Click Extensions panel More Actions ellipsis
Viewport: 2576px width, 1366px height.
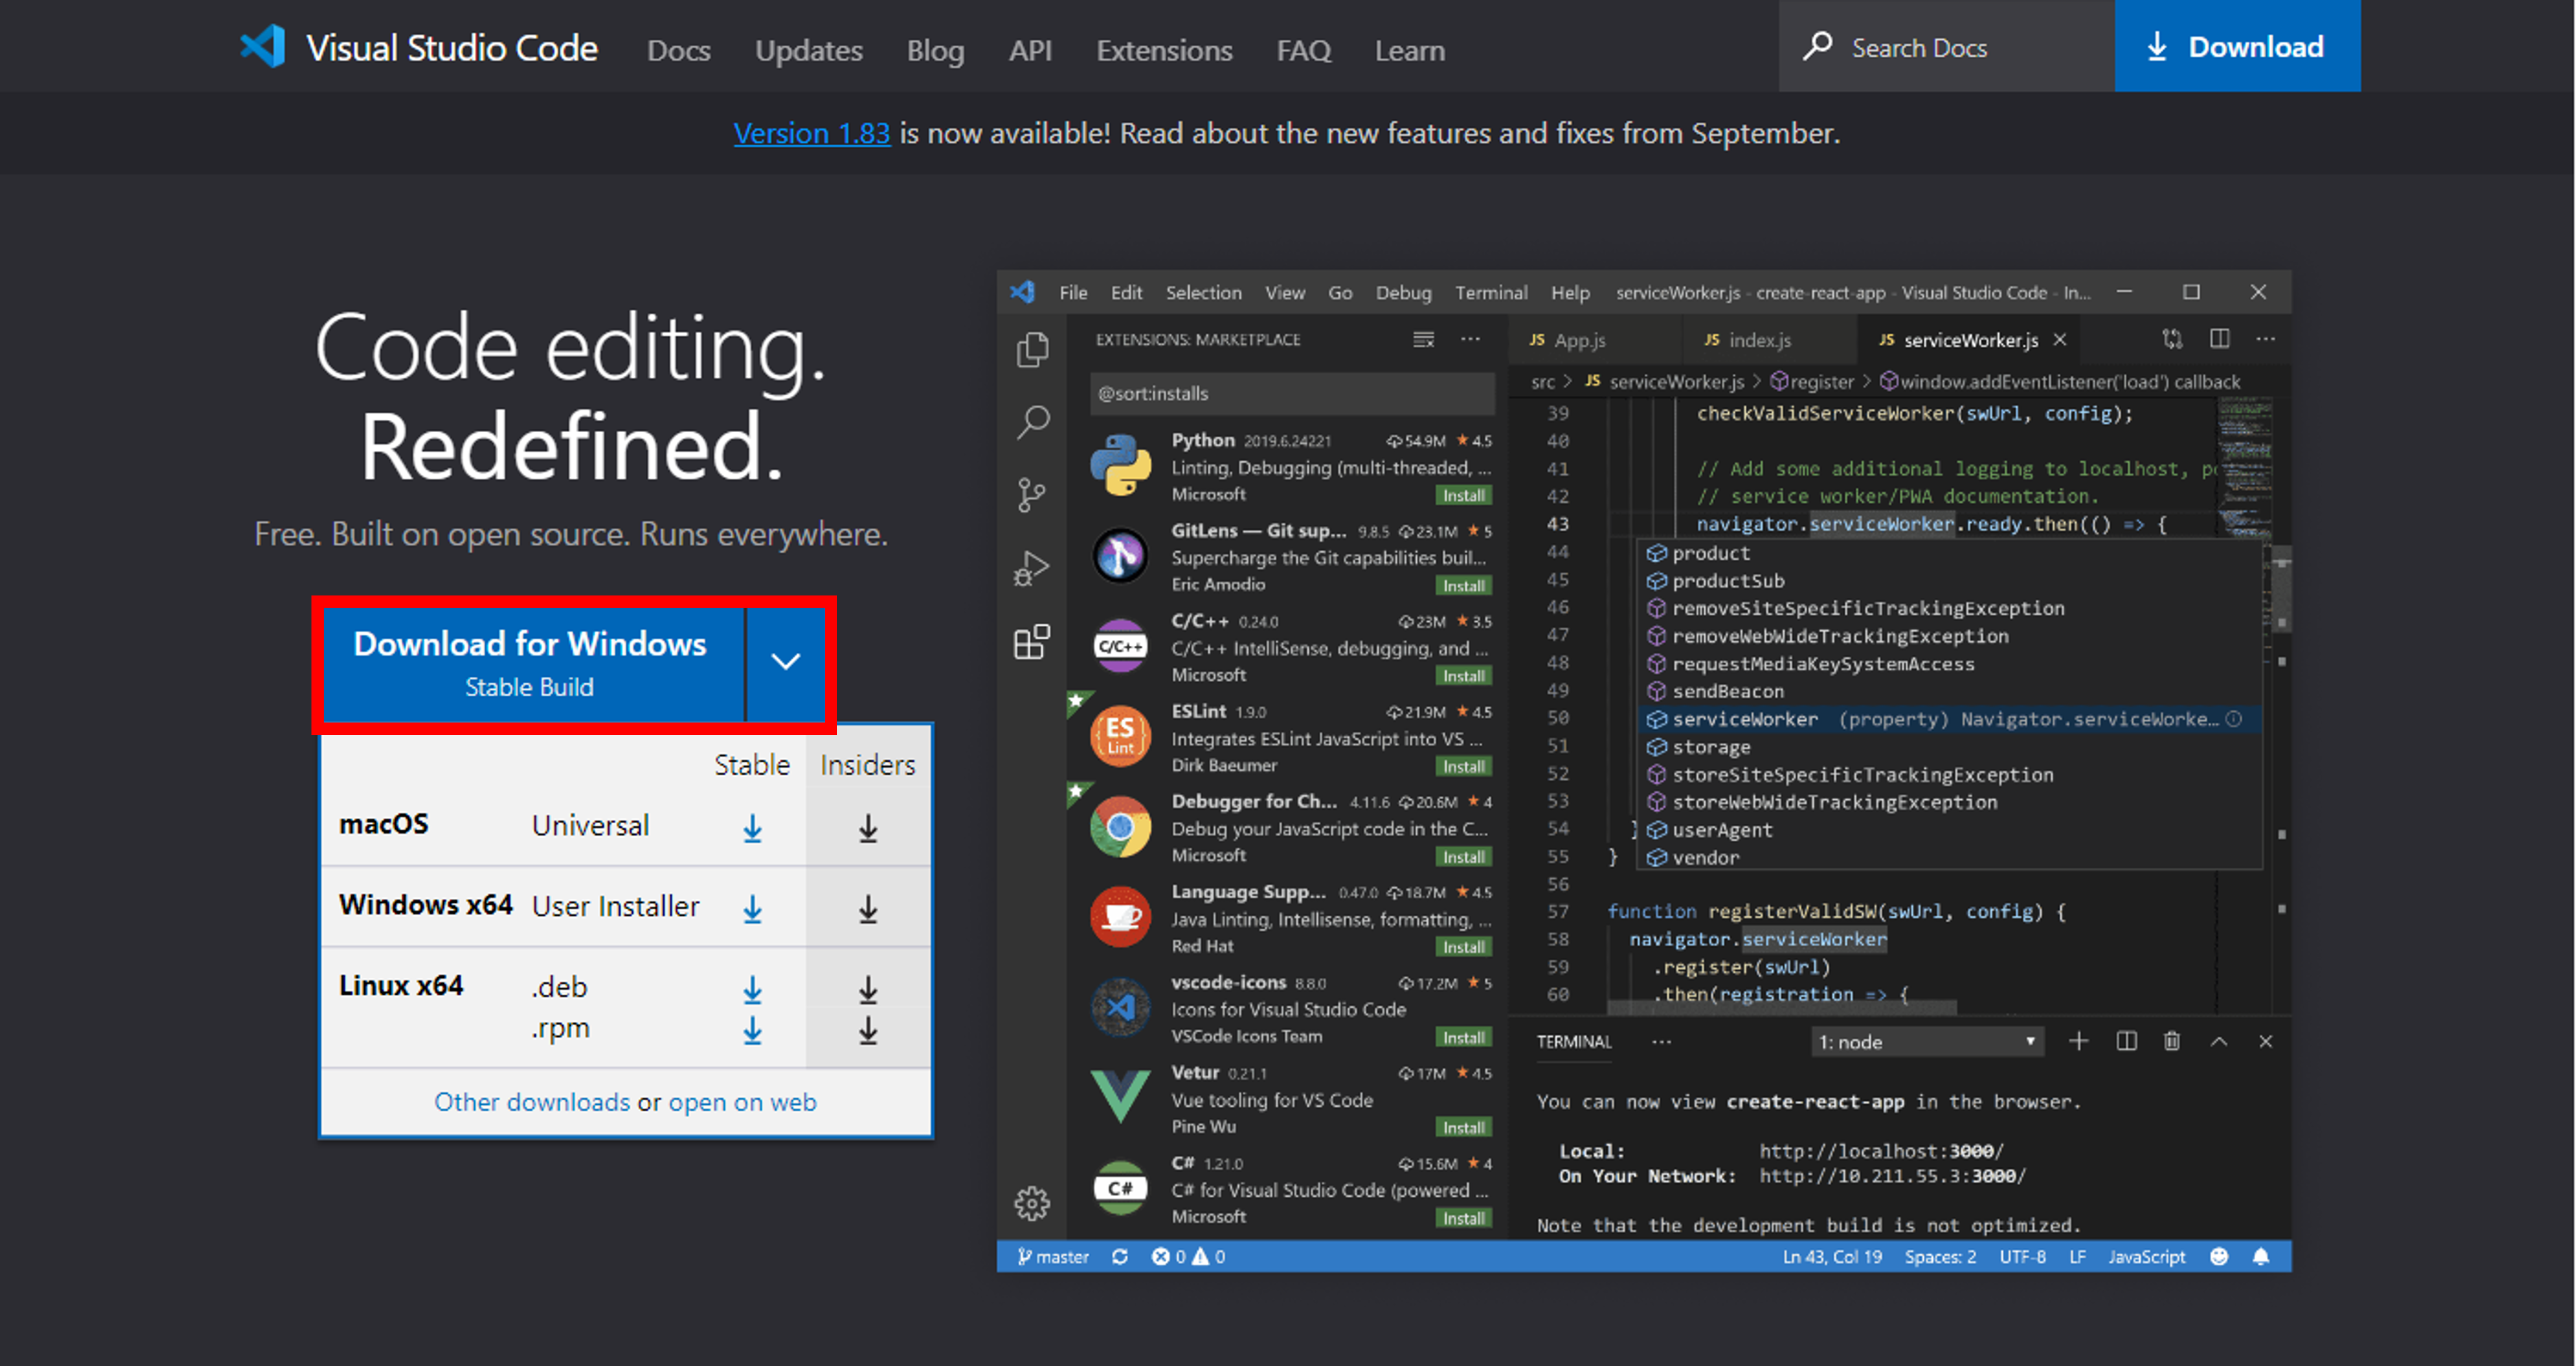coord(1470,339)
